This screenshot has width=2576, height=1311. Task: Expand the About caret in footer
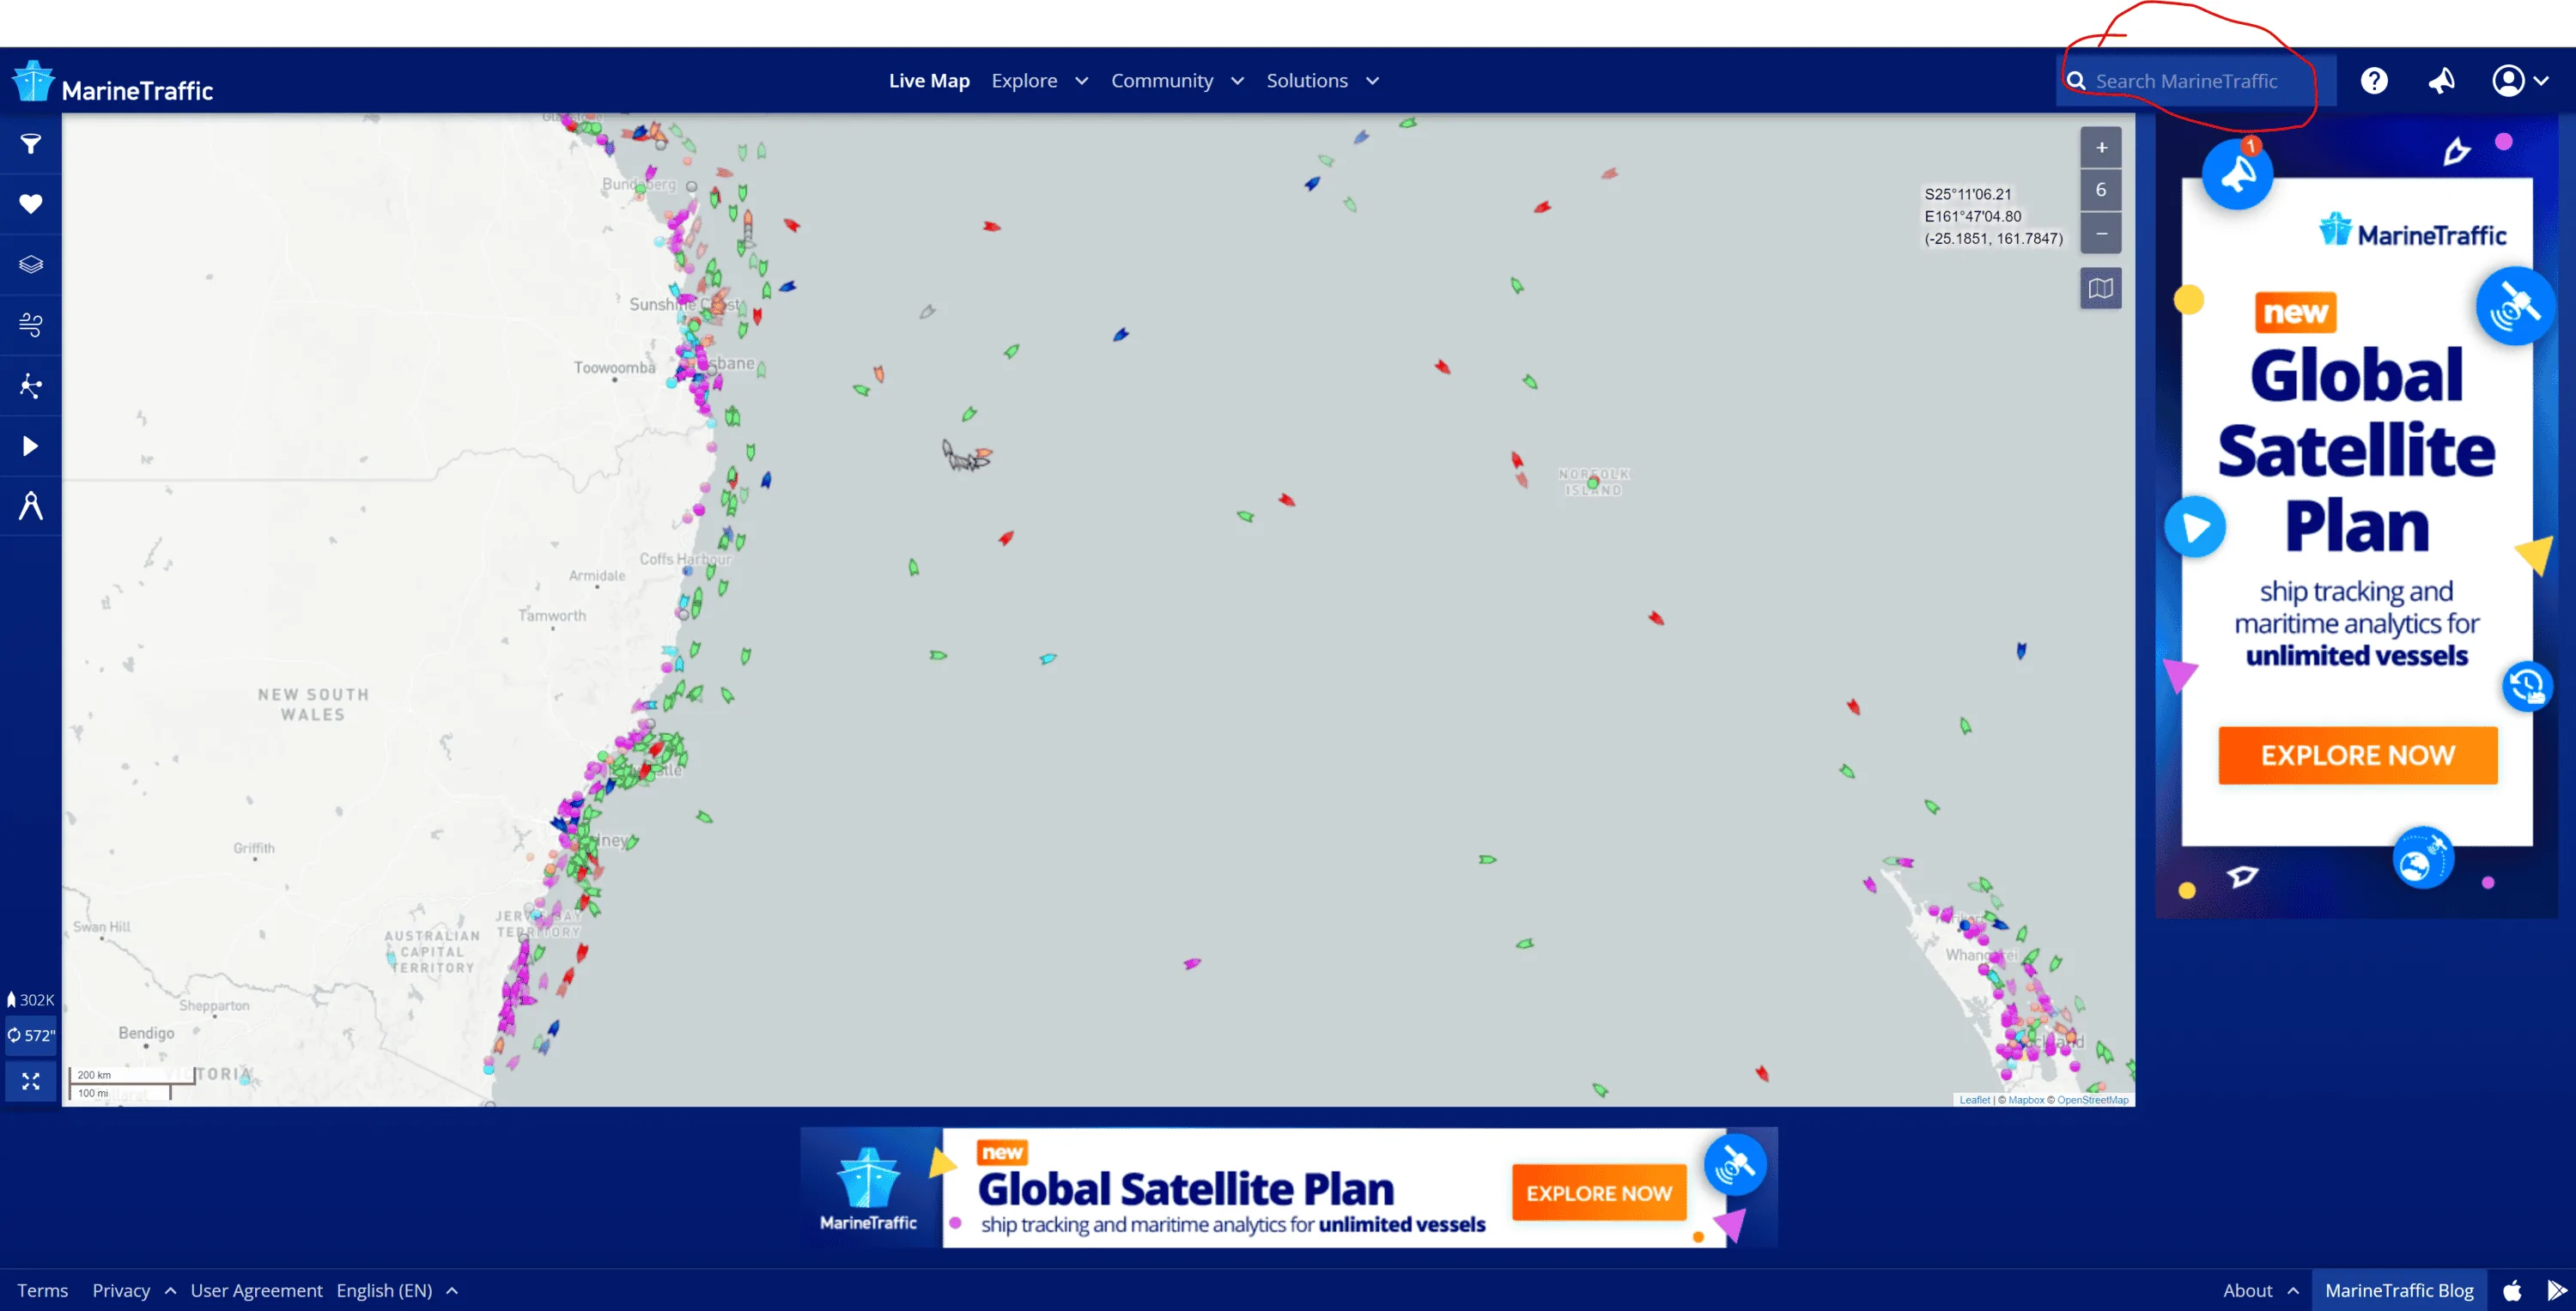(2293, 1290)
